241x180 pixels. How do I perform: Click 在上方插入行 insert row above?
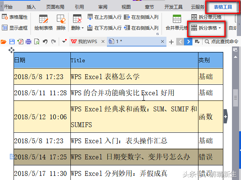tap(105, 17)
